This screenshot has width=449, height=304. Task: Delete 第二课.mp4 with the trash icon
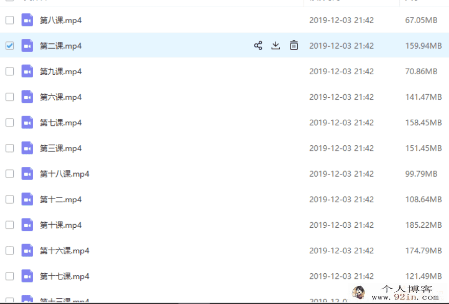tap(294, 46)
